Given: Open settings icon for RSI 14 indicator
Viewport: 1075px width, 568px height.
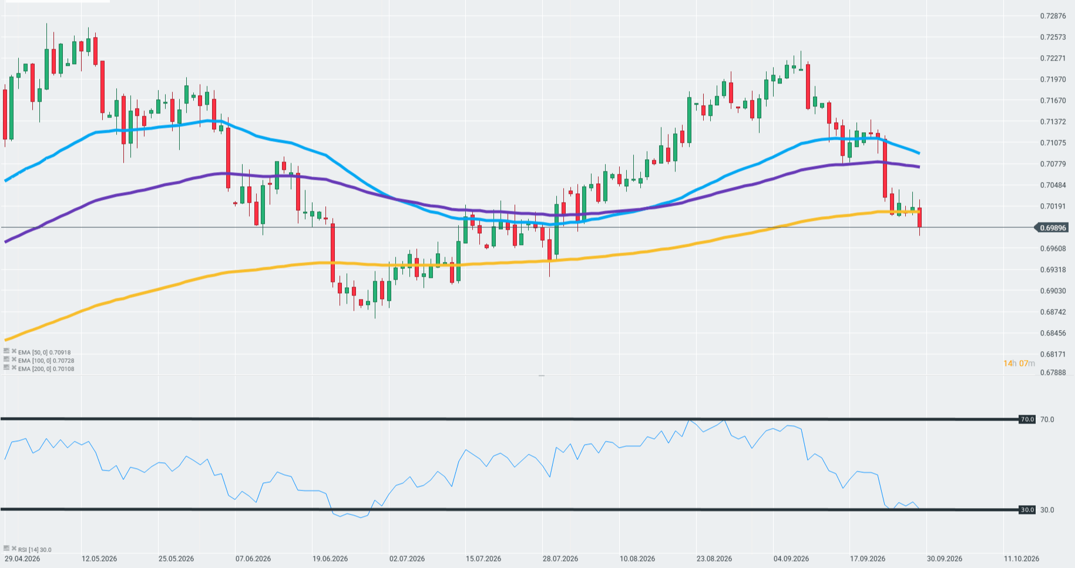Looking at the screenshot, I should pos(6,549).
